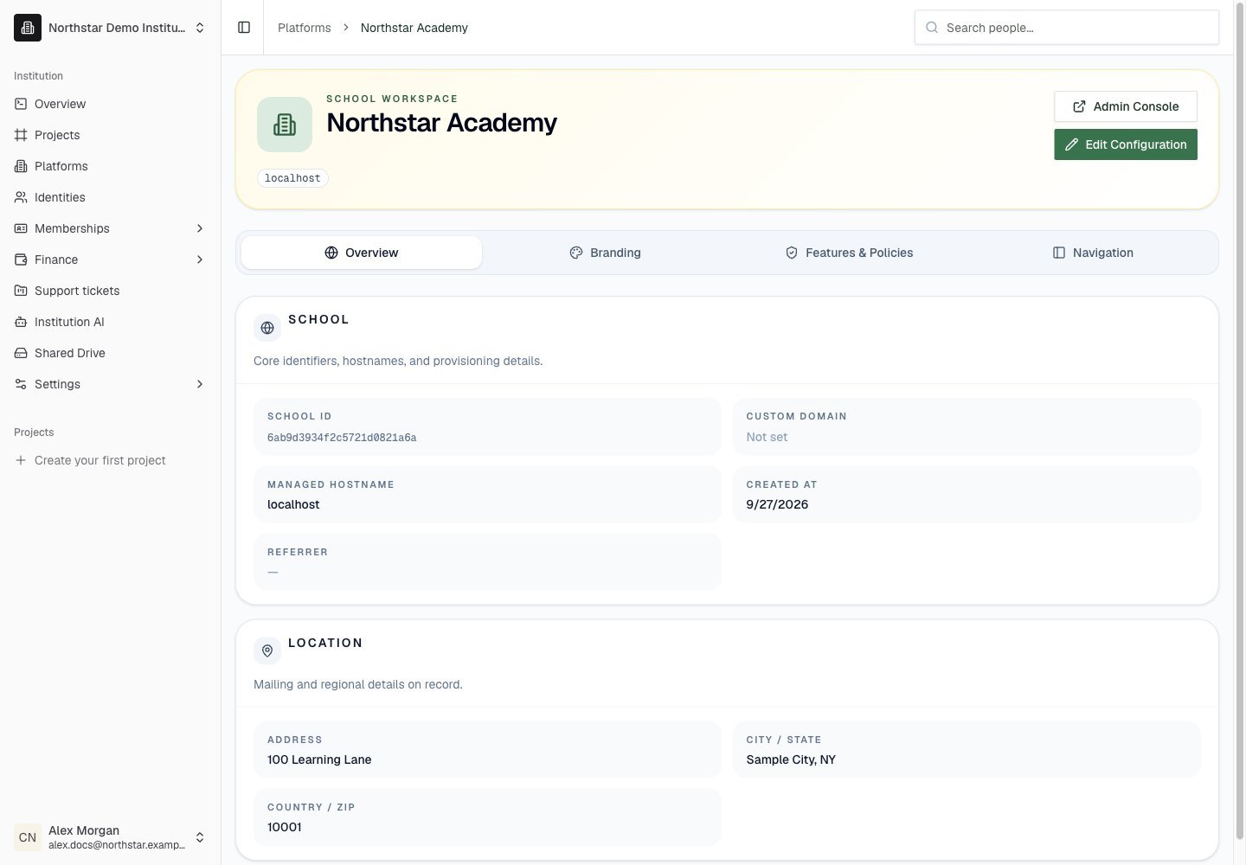Click the address 100 Learning Lane
This screenshot has width=1246, height=865.
point(319,759)
